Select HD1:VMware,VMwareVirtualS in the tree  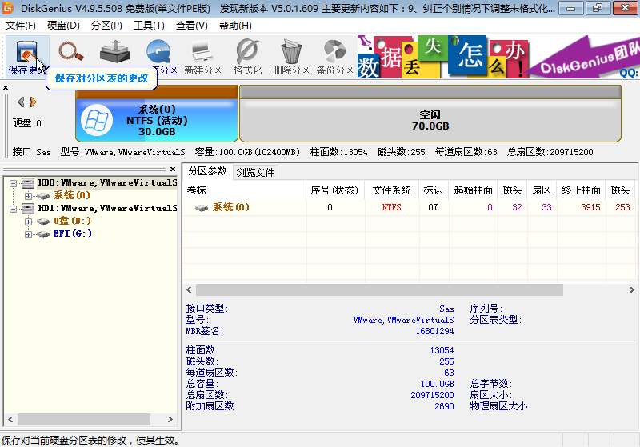[x=107, y=209]
